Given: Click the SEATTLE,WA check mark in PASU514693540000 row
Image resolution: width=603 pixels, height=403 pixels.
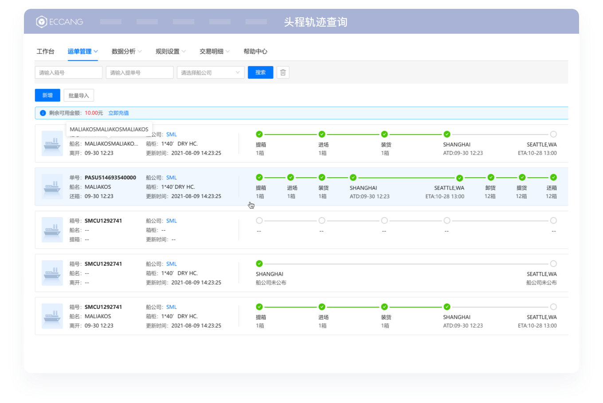Looking at the screenshot, I should [460, 178].
